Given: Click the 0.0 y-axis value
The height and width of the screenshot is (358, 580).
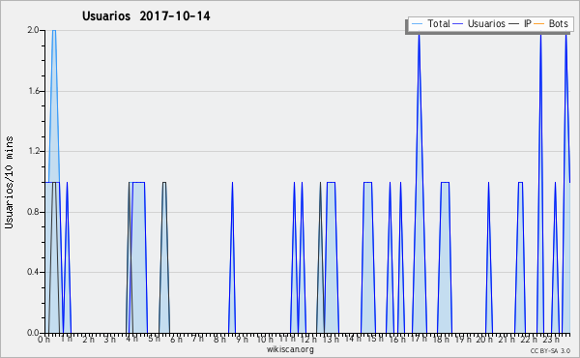Looking at the screenshot, I should point(33,333).
